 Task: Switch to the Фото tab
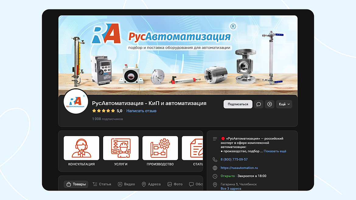[175, 184]
